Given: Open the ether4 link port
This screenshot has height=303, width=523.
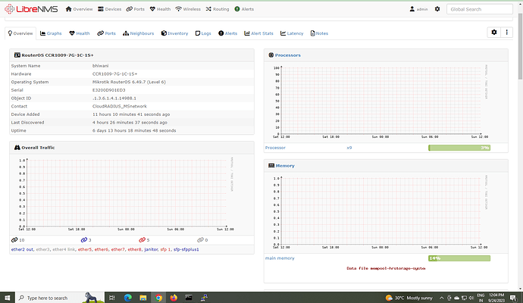Looking at the screenshot, I should coord(64,249).
